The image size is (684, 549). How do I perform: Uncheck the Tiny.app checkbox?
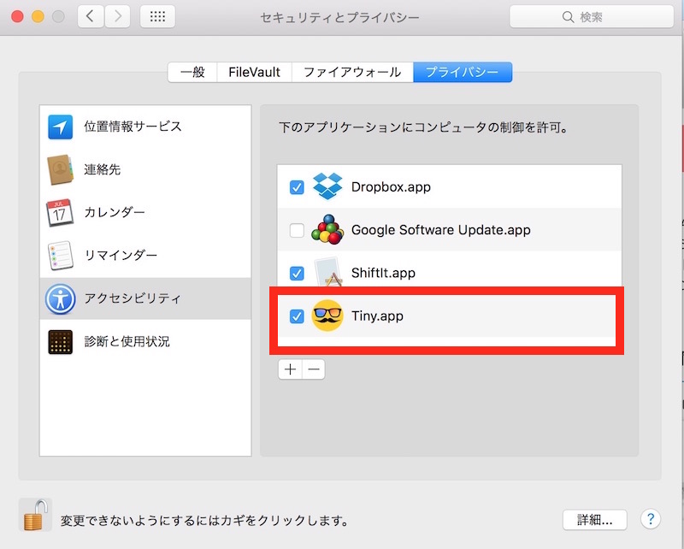(x=297, y=316)
